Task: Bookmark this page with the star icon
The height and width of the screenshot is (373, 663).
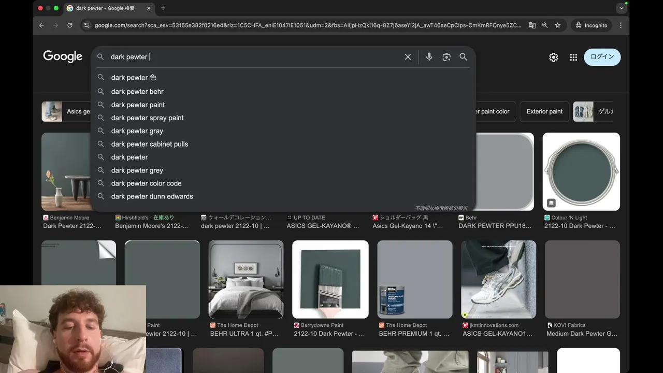Action: [x=558, y=25]
